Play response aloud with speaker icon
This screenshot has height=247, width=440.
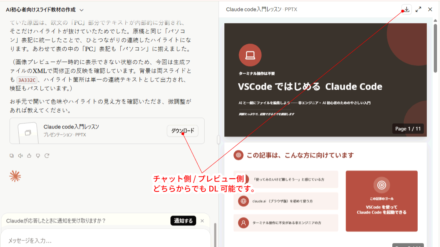(21, 156)
